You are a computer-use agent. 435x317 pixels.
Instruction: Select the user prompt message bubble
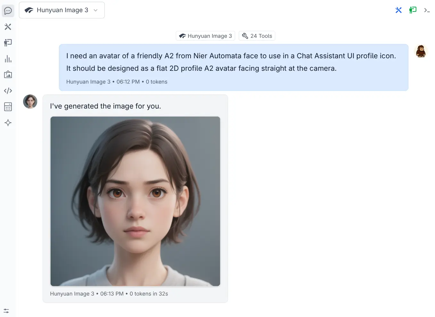tap(234, 68)
